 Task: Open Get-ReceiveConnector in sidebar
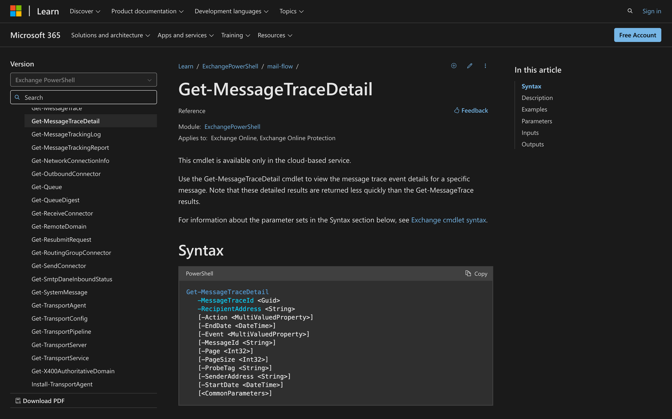click(x=62, y=214)
